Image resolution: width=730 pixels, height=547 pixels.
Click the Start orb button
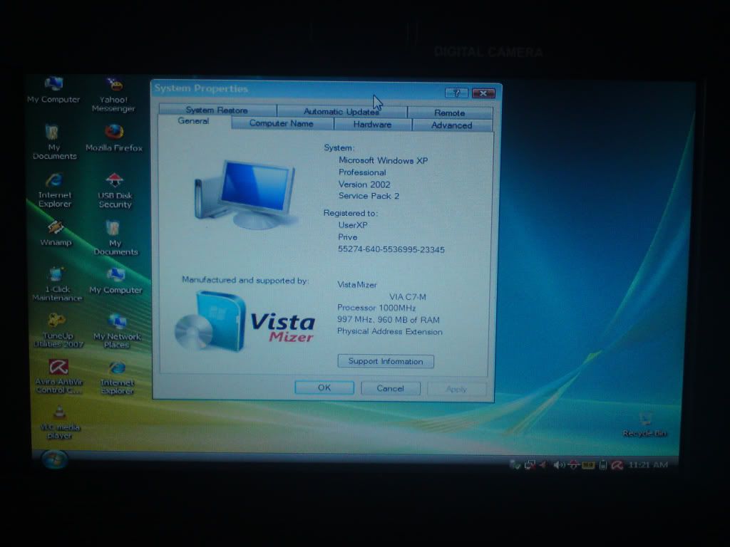pyautogui.click(x=55, y=459)
